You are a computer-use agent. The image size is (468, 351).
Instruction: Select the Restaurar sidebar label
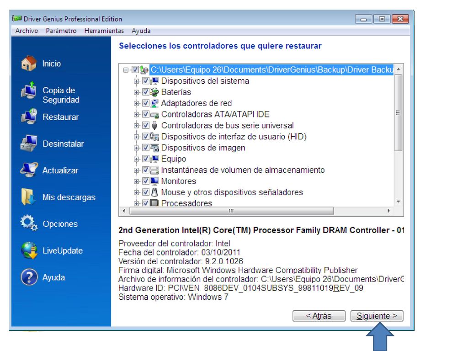coord(61,117)
